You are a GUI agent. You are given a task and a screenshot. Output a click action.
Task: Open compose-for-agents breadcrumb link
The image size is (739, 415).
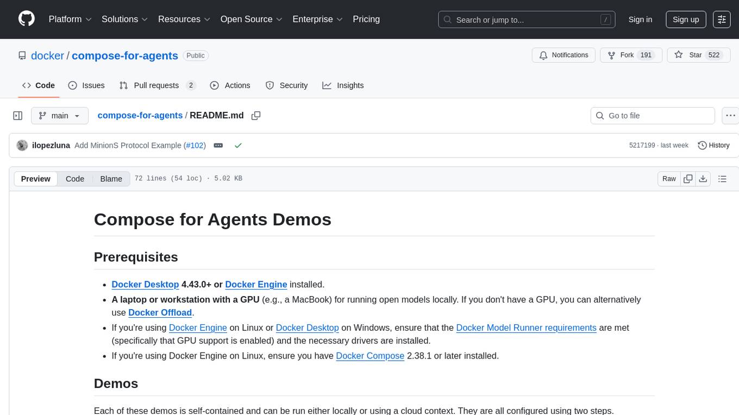click(x=140, y=115)
